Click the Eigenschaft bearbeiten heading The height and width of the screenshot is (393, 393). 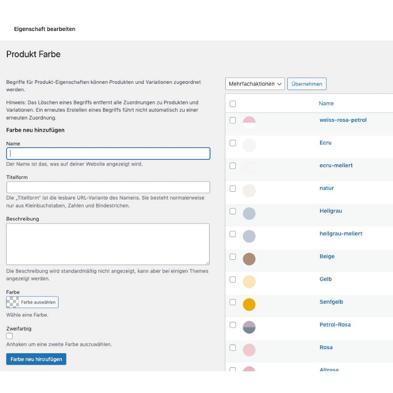[45, 29]
